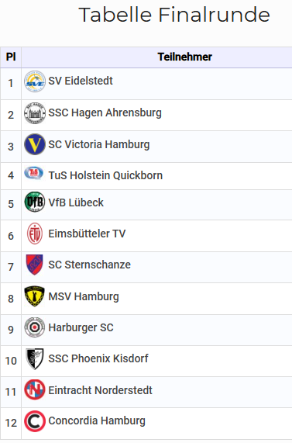Select the SSC Phoenix Kisdorf shield
The height and width of the screenshot is (443, 292).
click(x=35, y=358)
